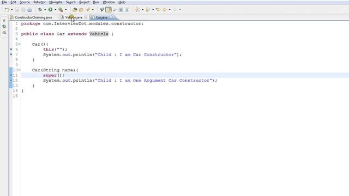Screen dimensions: 349x196
Task: Close the Car.java tab
Action: 111,17
